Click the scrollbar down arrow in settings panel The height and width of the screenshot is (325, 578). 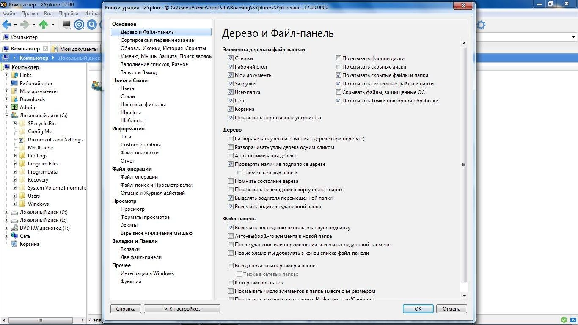click(464, 296)
